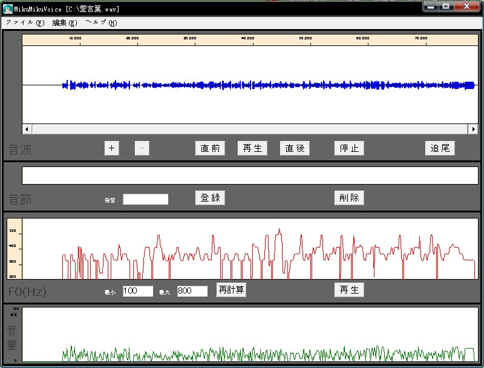
Task: Click the horizontal waveform scrollbar track
Action: point(250,129)
